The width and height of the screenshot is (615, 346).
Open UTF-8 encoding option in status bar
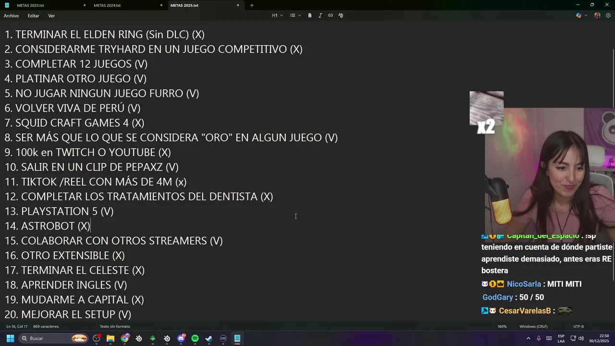point(578,326)
